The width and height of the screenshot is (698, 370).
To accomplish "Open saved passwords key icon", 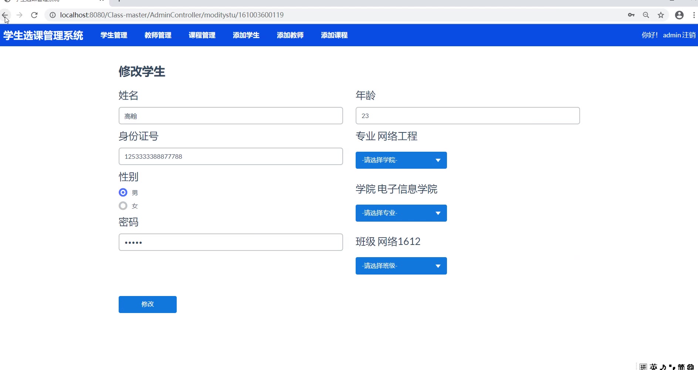I will (x=631, y=15).
